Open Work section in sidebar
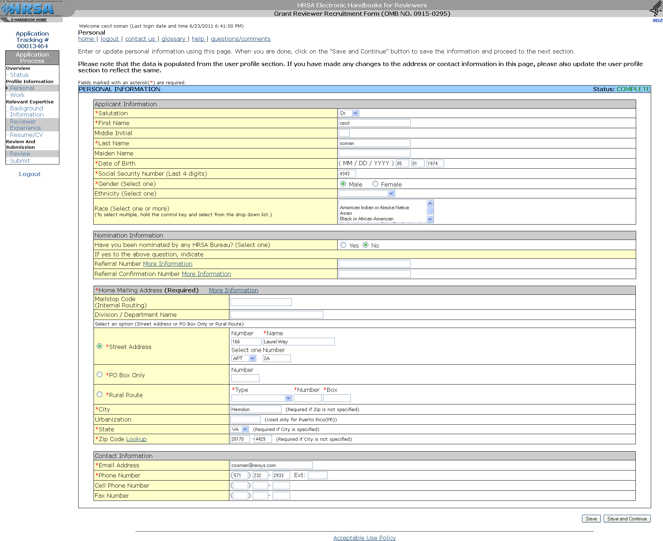 (17, 95)
